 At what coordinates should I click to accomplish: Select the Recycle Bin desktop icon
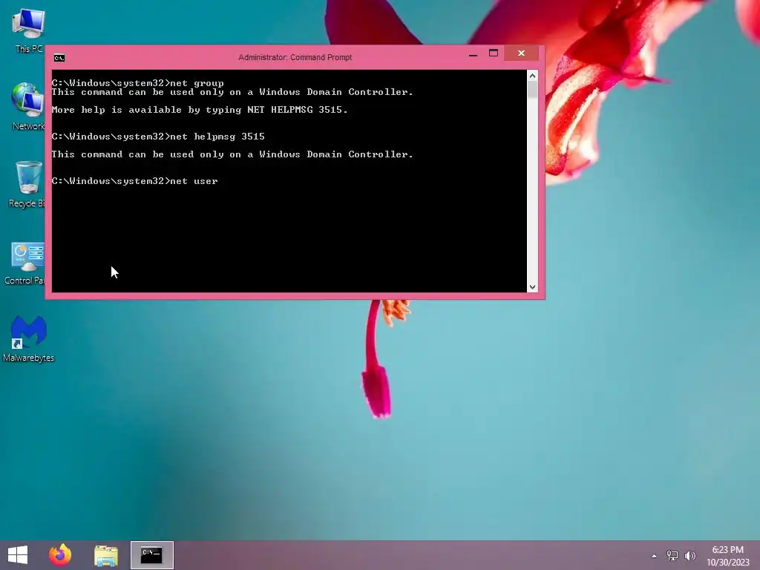coord(27,184)
